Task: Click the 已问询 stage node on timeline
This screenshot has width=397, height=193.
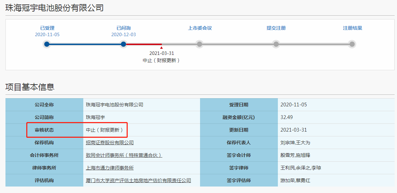Action: coord(123,44)
